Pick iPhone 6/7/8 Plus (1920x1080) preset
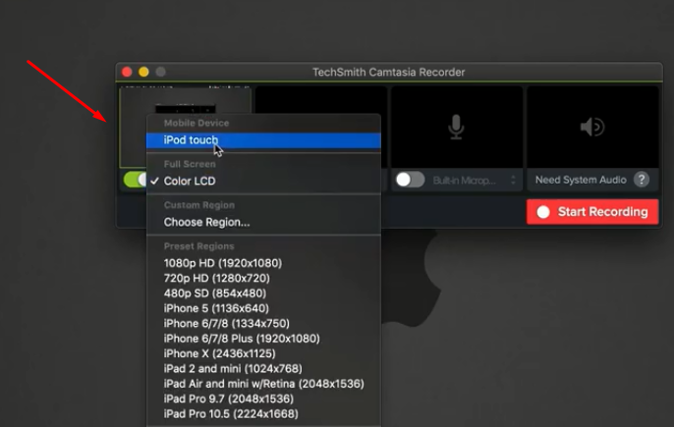The height and width of the screenshot is (427, 674). (x=263, y=338)
